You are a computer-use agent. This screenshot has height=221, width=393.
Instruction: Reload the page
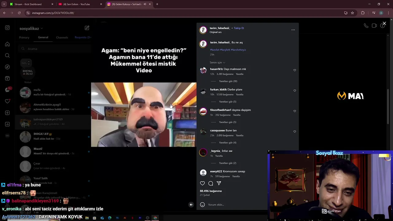tap(19, 13)
